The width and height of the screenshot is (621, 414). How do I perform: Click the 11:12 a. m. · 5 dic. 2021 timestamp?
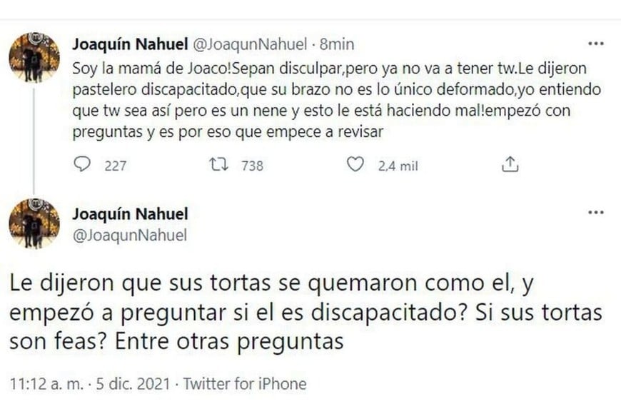[89, 384]
